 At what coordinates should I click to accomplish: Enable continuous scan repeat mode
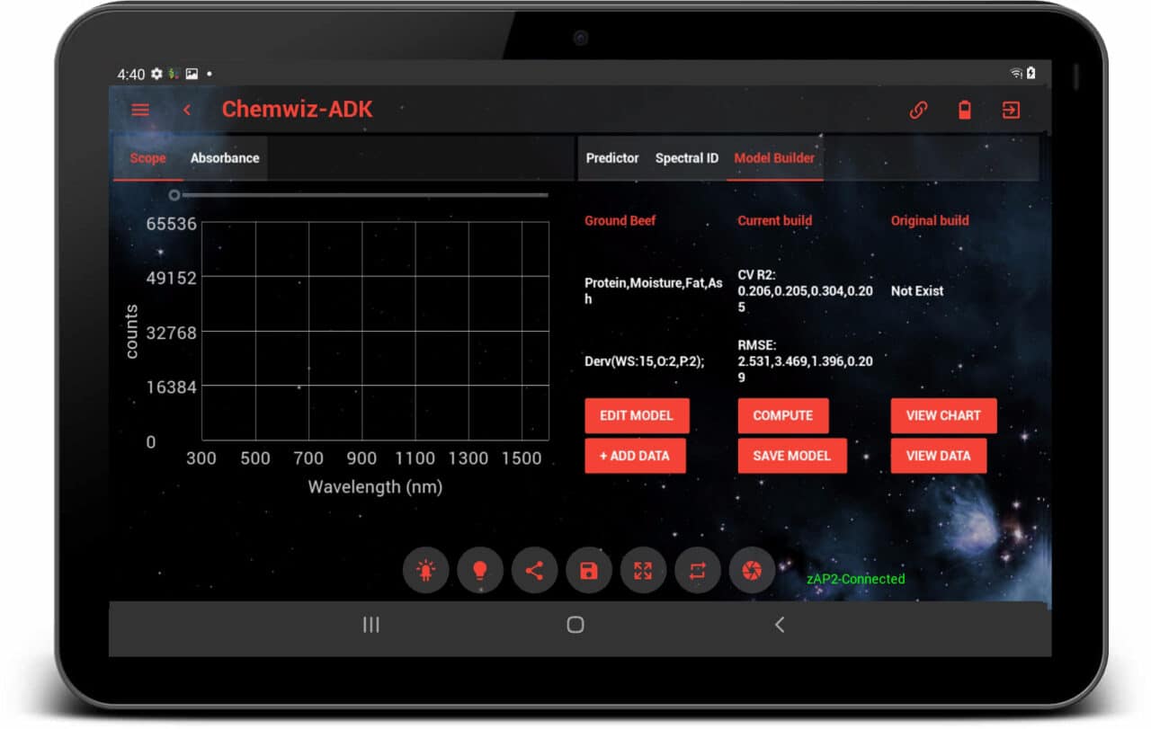(x=698, y=570)
